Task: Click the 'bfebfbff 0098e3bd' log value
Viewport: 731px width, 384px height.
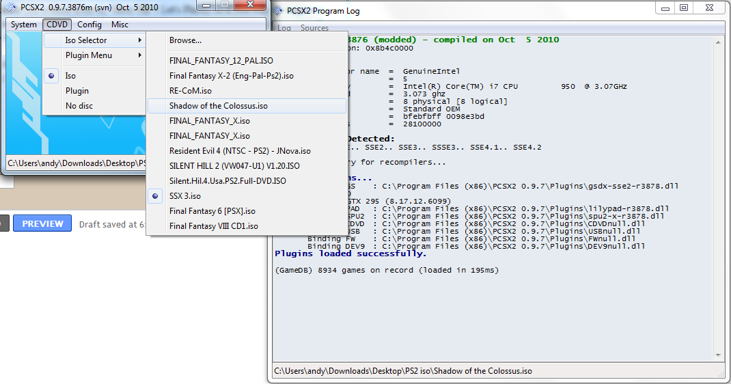Action: [443, 117]
